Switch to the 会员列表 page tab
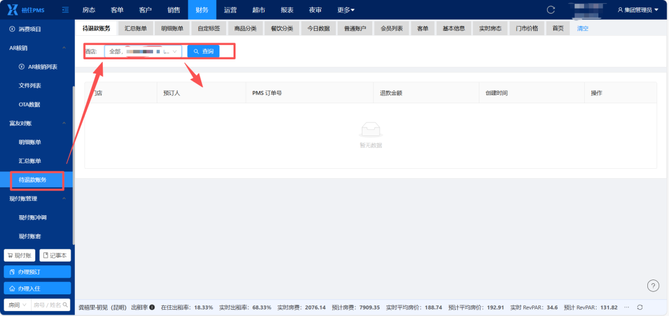669x316 pixels. click(x=391, y=28)
